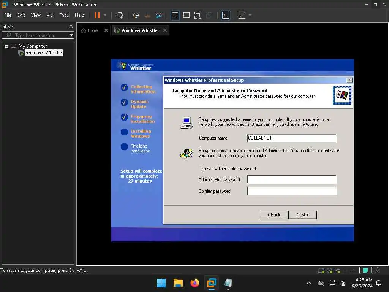
Task: Click the Next button in Setup
Action: coord(302,215)
